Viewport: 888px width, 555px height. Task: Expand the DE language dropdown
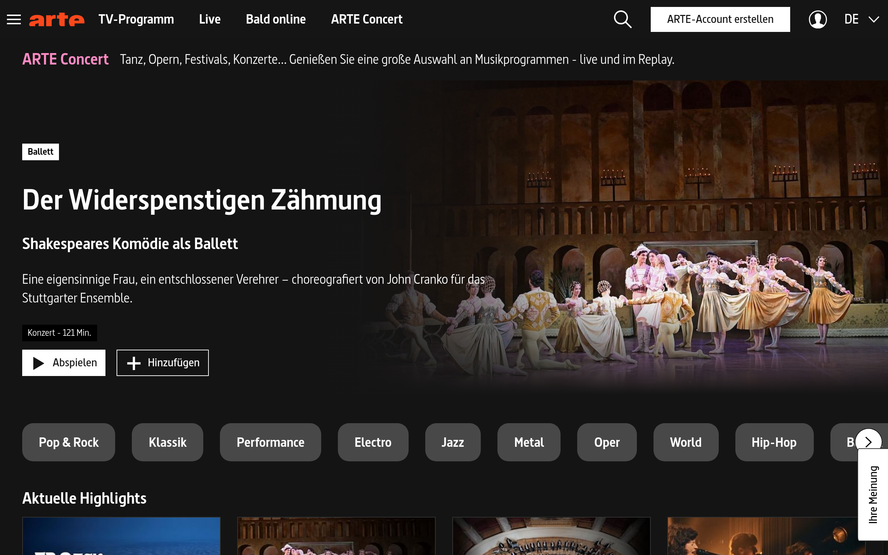click(x=862, y=19)
